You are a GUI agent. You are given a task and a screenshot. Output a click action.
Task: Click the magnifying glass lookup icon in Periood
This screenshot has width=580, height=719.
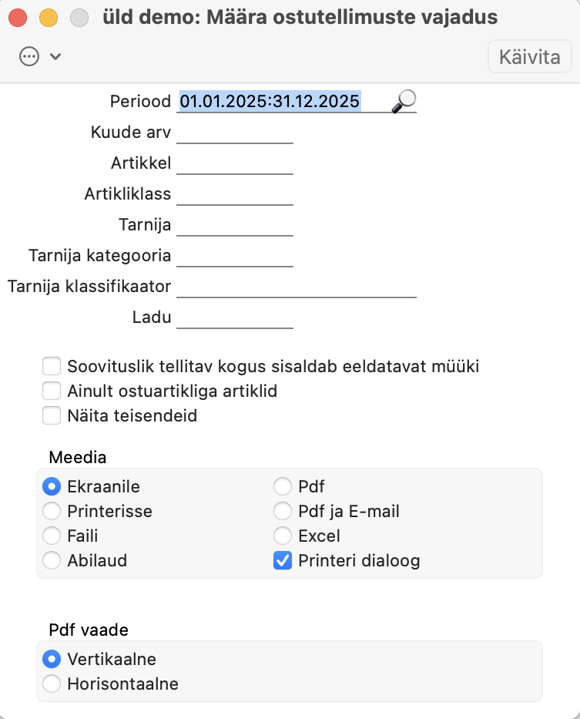pyautogui.click(x=404, y=101)
